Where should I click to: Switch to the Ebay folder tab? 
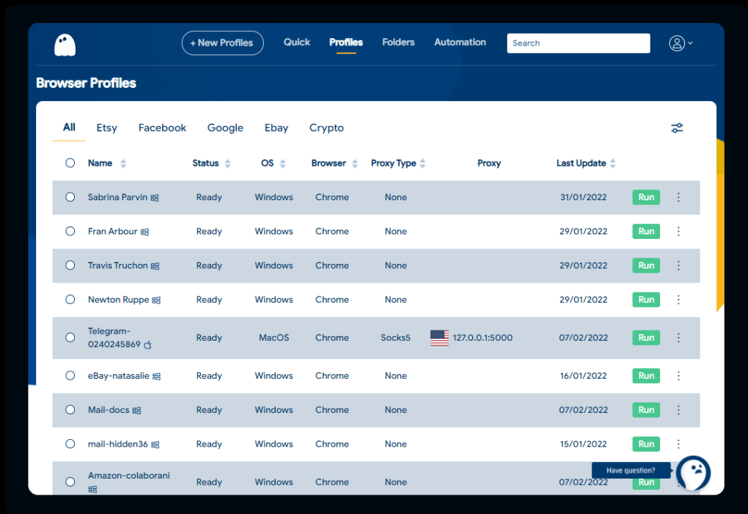coord(276,128)
